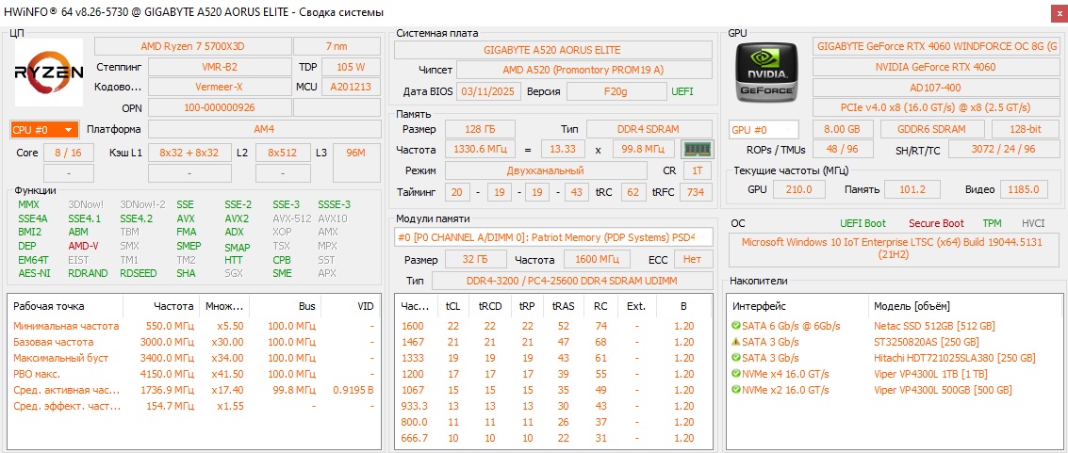The image size is (1068, 453).
Task: Click the status icon beside Hitachi HDT721025SLA380
Action: [735, 358]
